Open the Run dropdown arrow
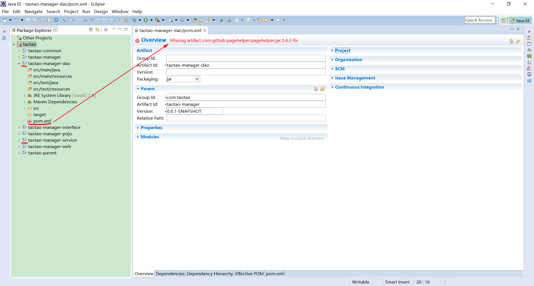Image resolution: width=534 pixels, height=286 pixels. 151,20
